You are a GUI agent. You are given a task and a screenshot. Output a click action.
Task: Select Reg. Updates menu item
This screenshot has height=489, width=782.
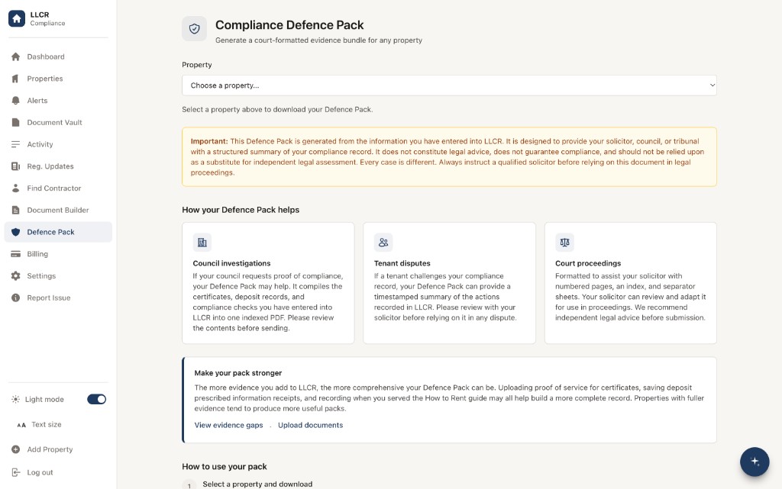[x=58, y=166]
